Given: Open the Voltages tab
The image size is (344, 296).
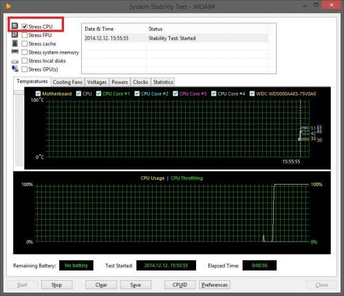Looking at the screenshot, I should pos(97,82).
